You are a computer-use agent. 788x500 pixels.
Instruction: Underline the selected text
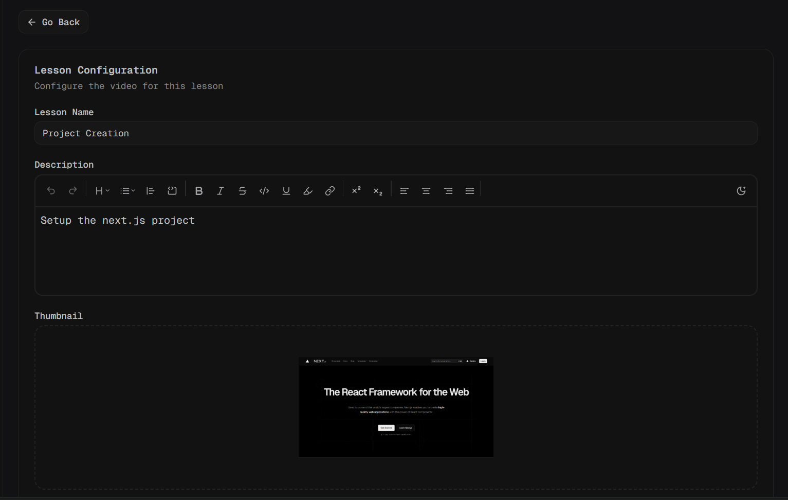coord(286,191)
